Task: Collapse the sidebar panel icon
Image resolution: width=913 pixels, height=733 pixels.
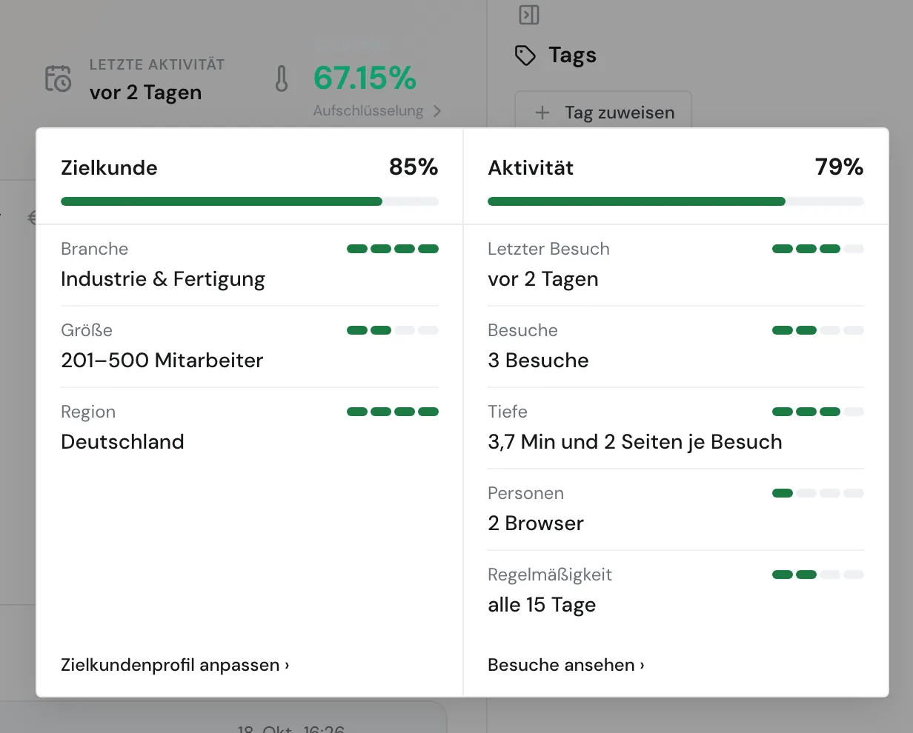Action: (529, 15)
